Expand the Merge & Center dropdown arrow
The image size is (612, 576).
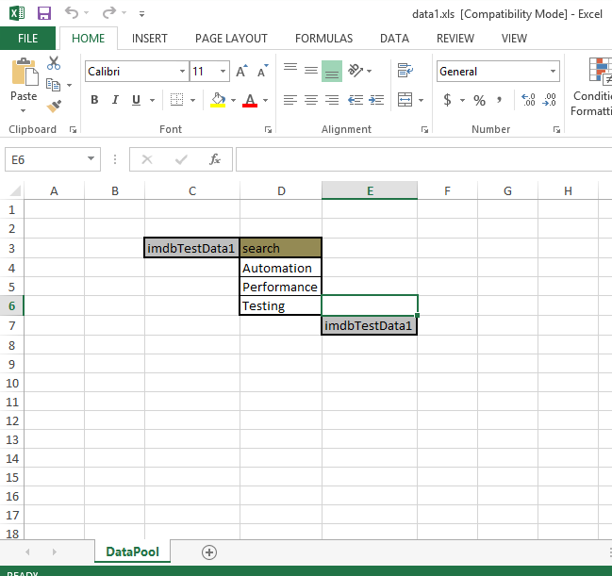click(x=422, y=100)
